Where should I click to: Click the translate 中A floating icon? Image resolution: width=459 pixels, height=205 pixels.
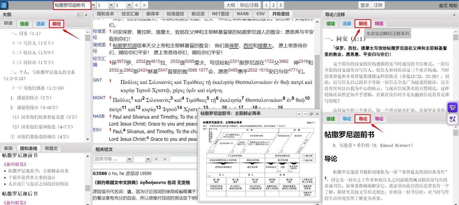452,119
